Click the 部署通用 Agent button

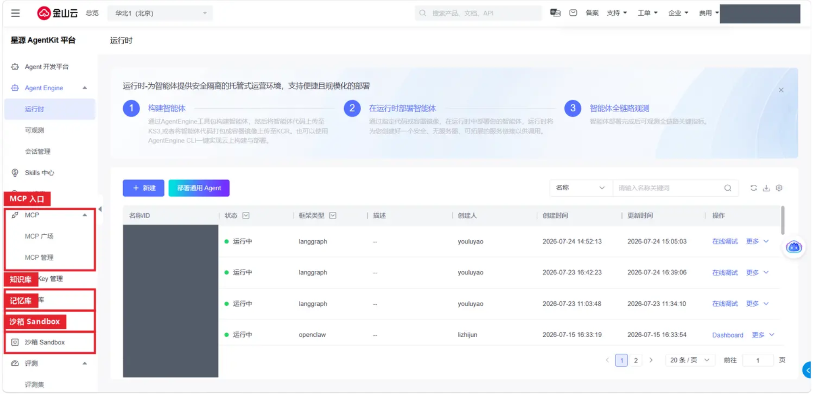coord(199,188)
